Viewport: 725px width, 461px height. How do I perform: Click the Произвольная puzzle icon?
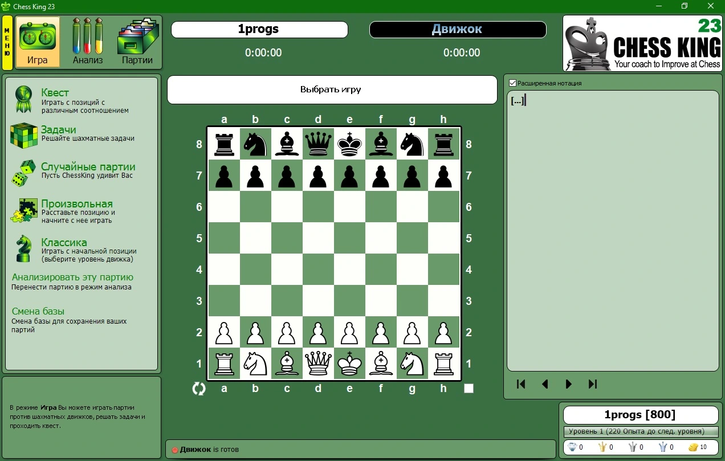23,210
